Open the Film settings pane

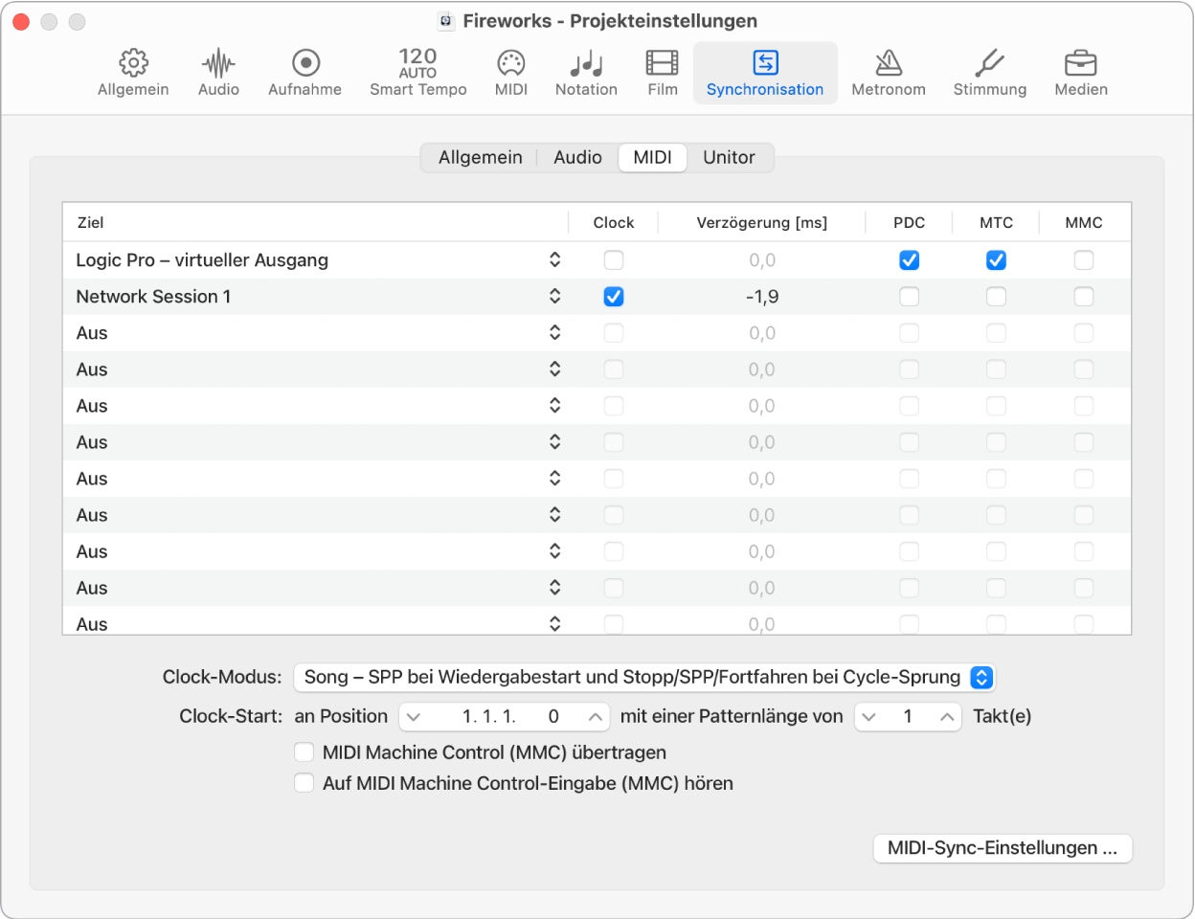662,72
